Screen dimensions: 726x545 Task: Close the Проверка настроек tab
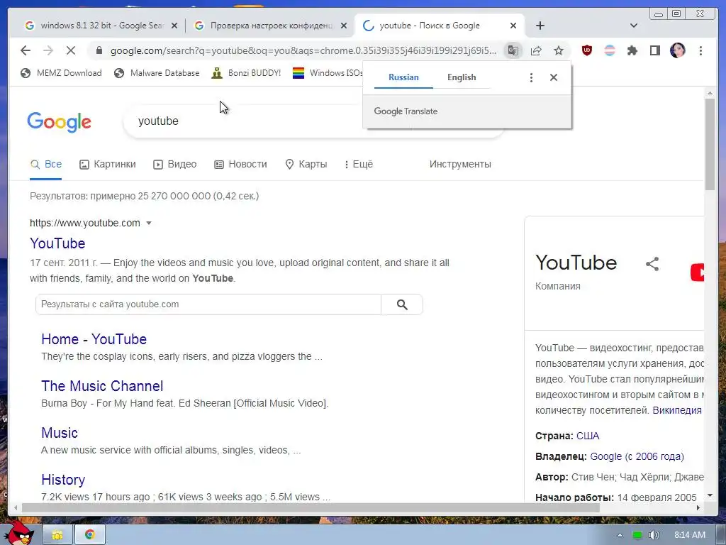(x=344, y=26)
